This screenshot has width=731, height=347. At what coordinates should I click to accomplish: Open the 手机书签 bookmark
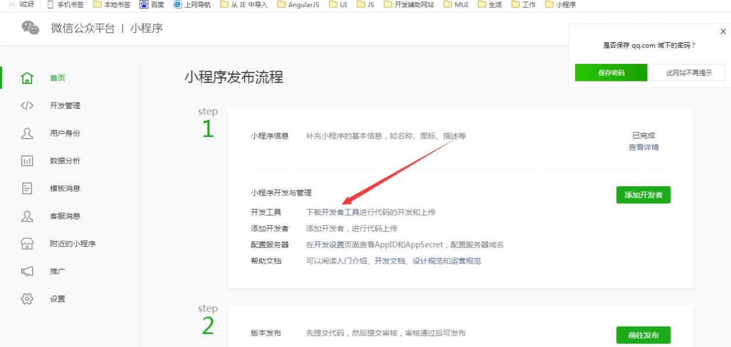(65, 5)
